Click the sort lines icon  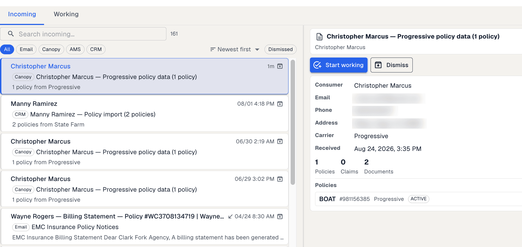213,49
